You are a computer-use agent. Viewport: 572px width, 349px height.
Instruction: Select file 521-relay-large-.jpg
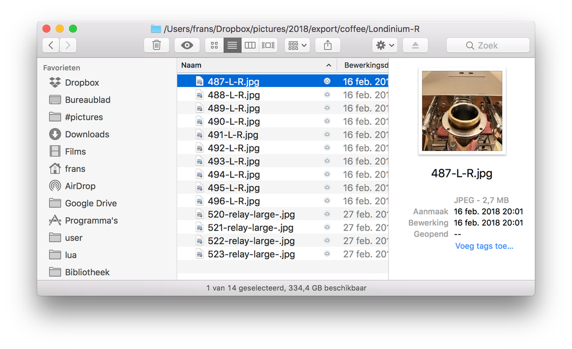coord(251,228)
